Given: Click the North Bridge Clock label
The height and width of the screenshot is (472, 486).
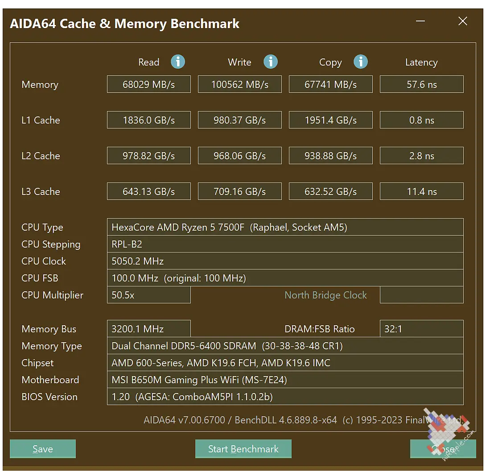Looking at the screenshot, I should click(x=326, y=295).
